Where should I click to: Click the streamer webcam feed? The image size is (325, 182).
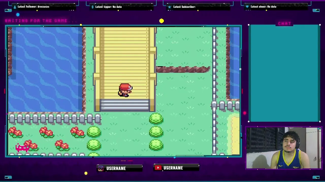coord(284,148)
